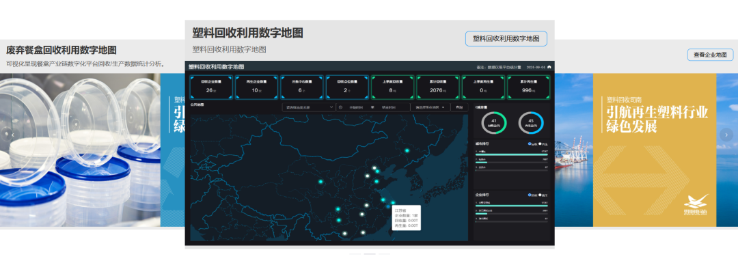Click the active middle carousel indicator
The width and height of the screenshot is (738, 276).
pyautogui.click(x=370, y=254)
